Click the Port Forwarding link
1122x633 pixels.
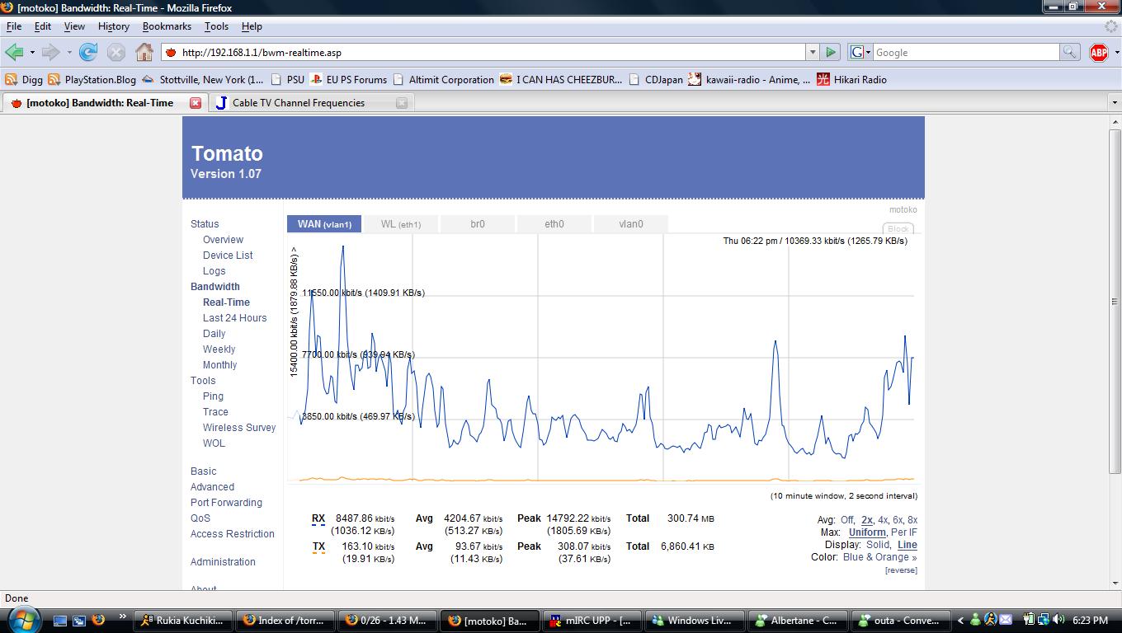click(x=226, y=503)
